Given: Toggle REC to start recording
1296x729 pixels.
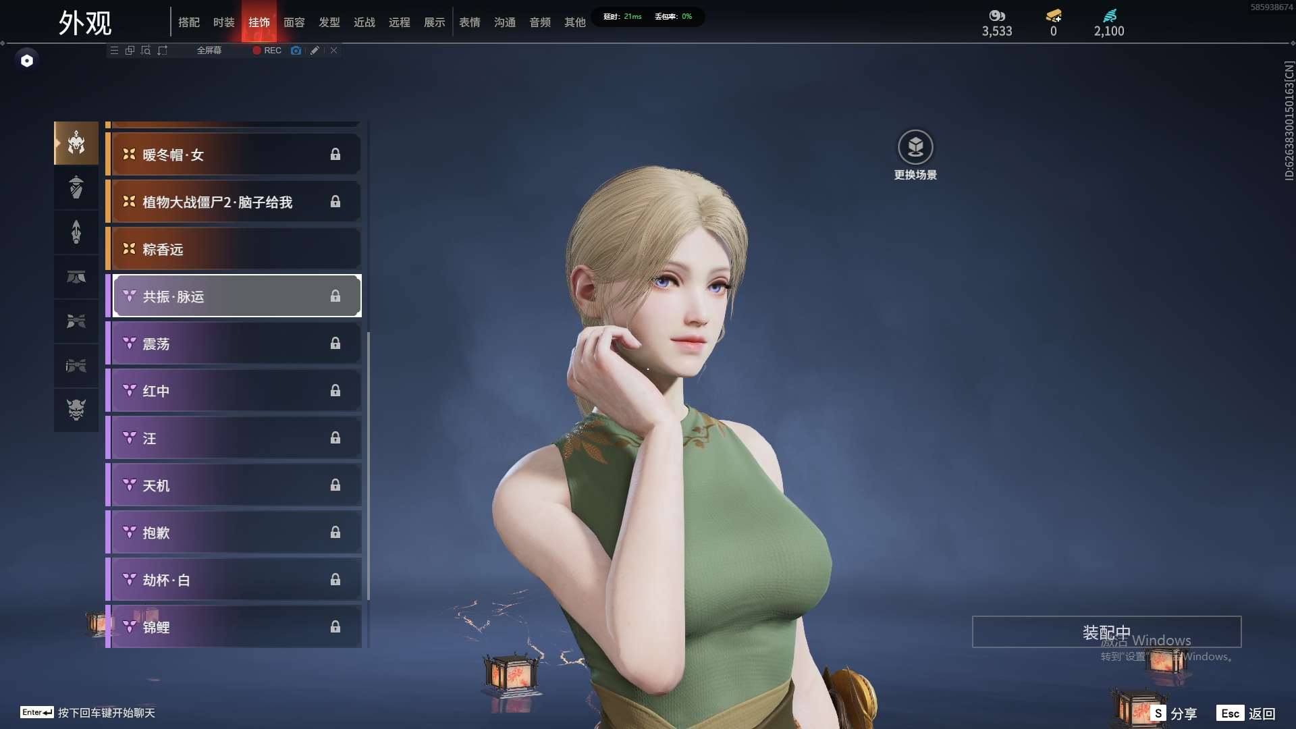Looking at the screenshot, I should [266, 51].
